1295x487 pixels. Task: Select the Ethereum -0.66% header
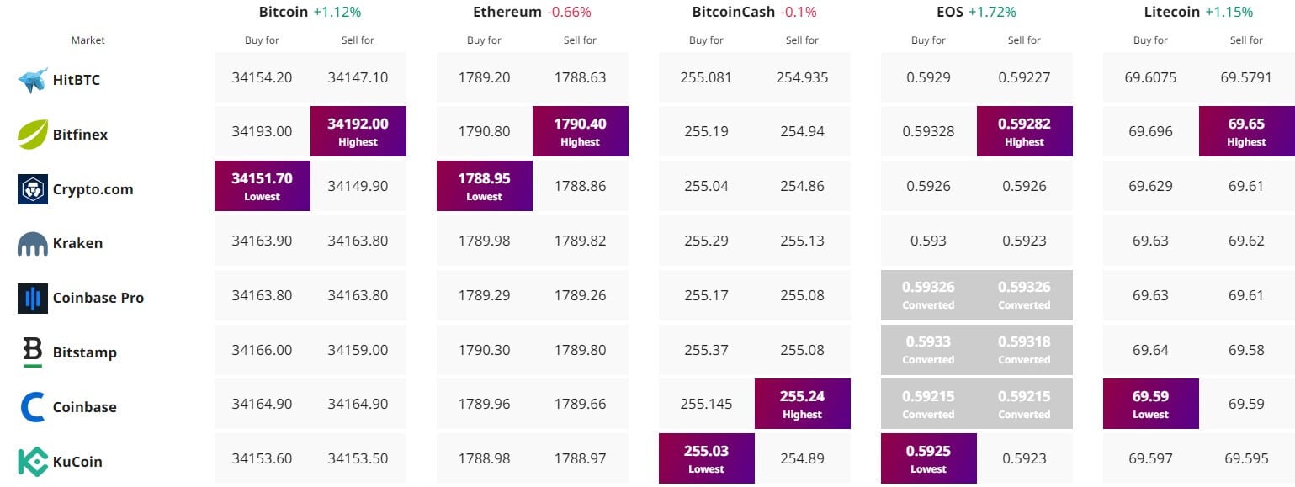[x=532, y=12]
